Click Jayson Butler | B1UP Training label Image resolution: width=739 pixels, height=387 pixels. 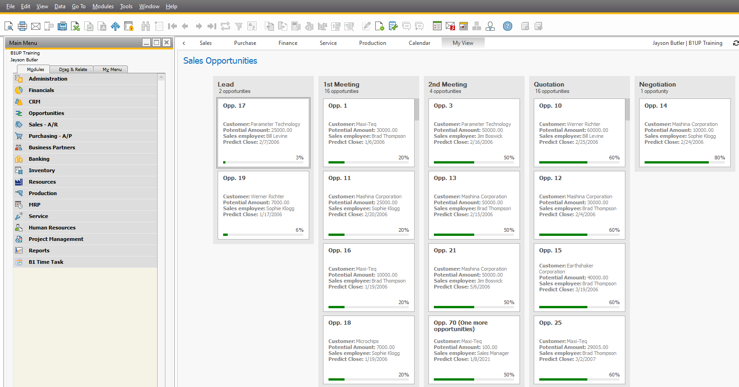pos(687,43)
